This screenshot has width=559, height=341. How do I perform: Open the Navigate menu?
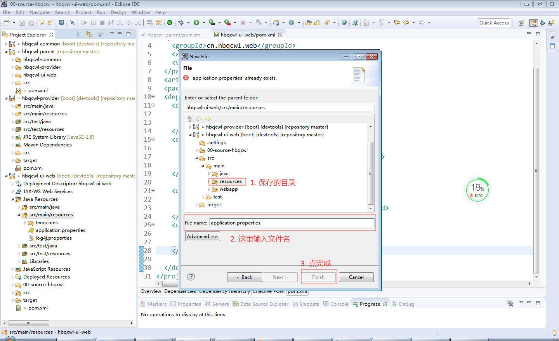[40, 12]
